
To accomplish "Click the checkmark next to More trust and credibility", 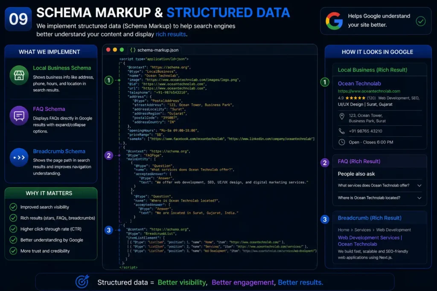I will pos(13,251).
